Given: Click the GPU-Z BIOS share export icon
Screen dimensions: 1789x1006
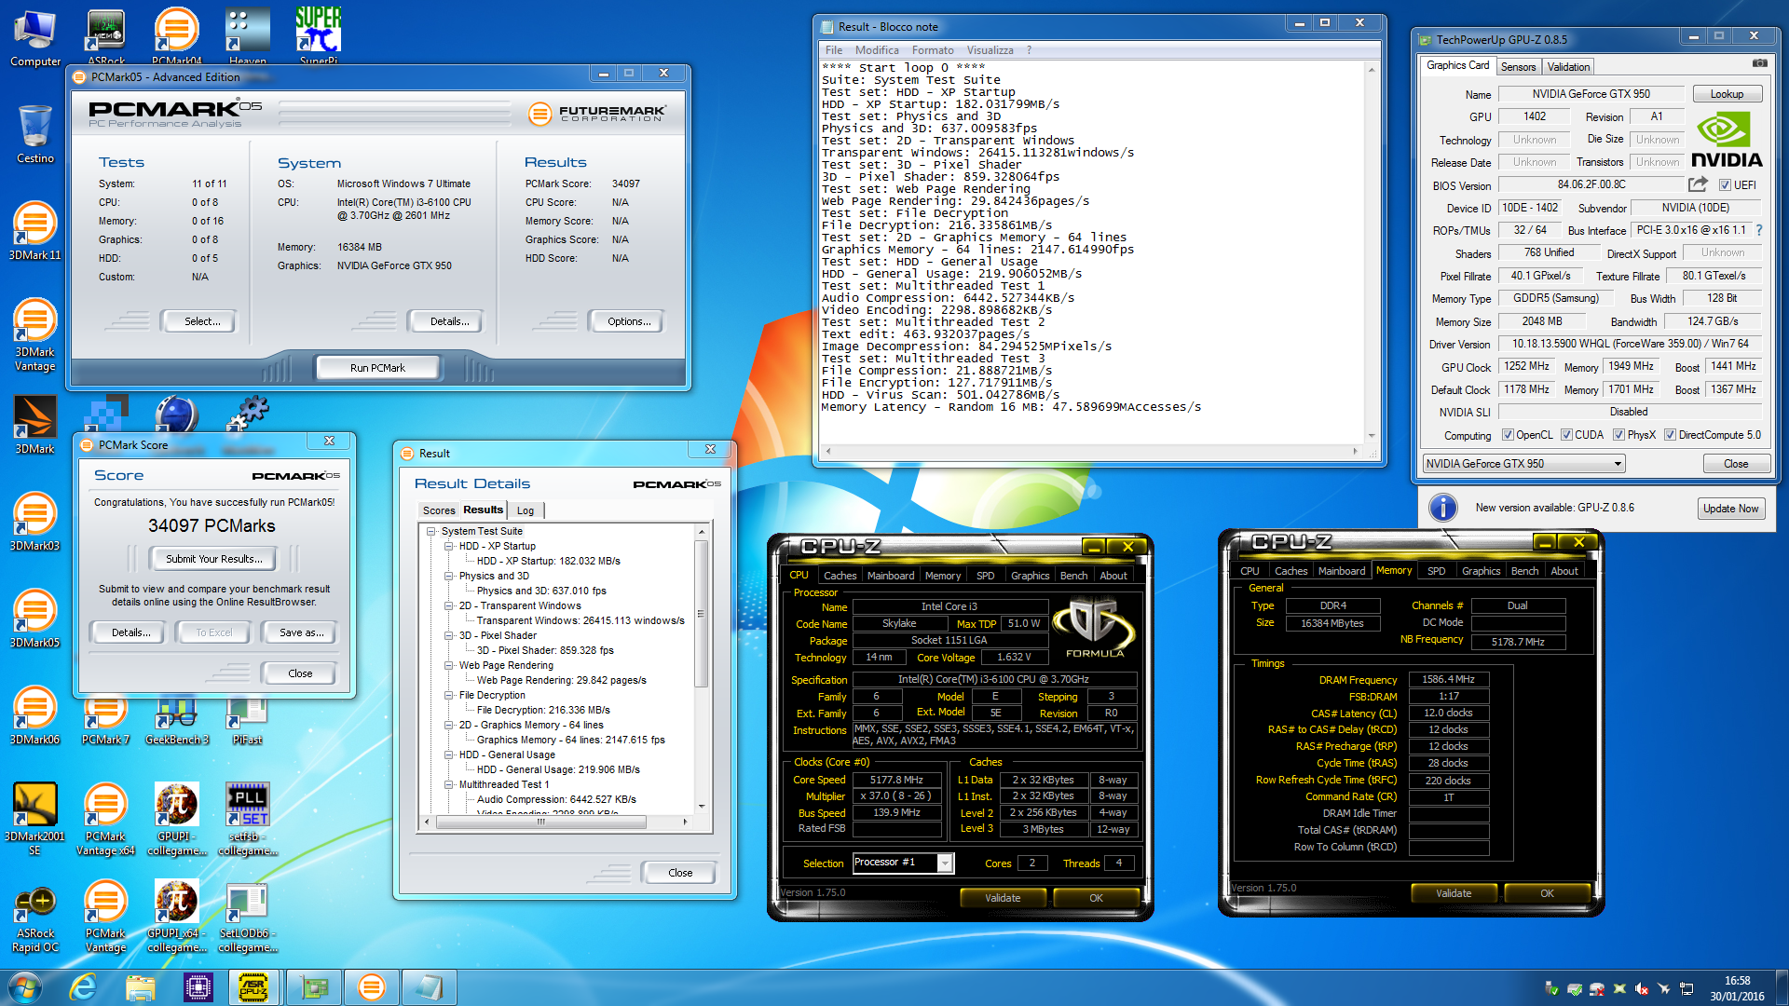Looking at the screenshot, I should pyautogui.click(x=1698, y=184).
